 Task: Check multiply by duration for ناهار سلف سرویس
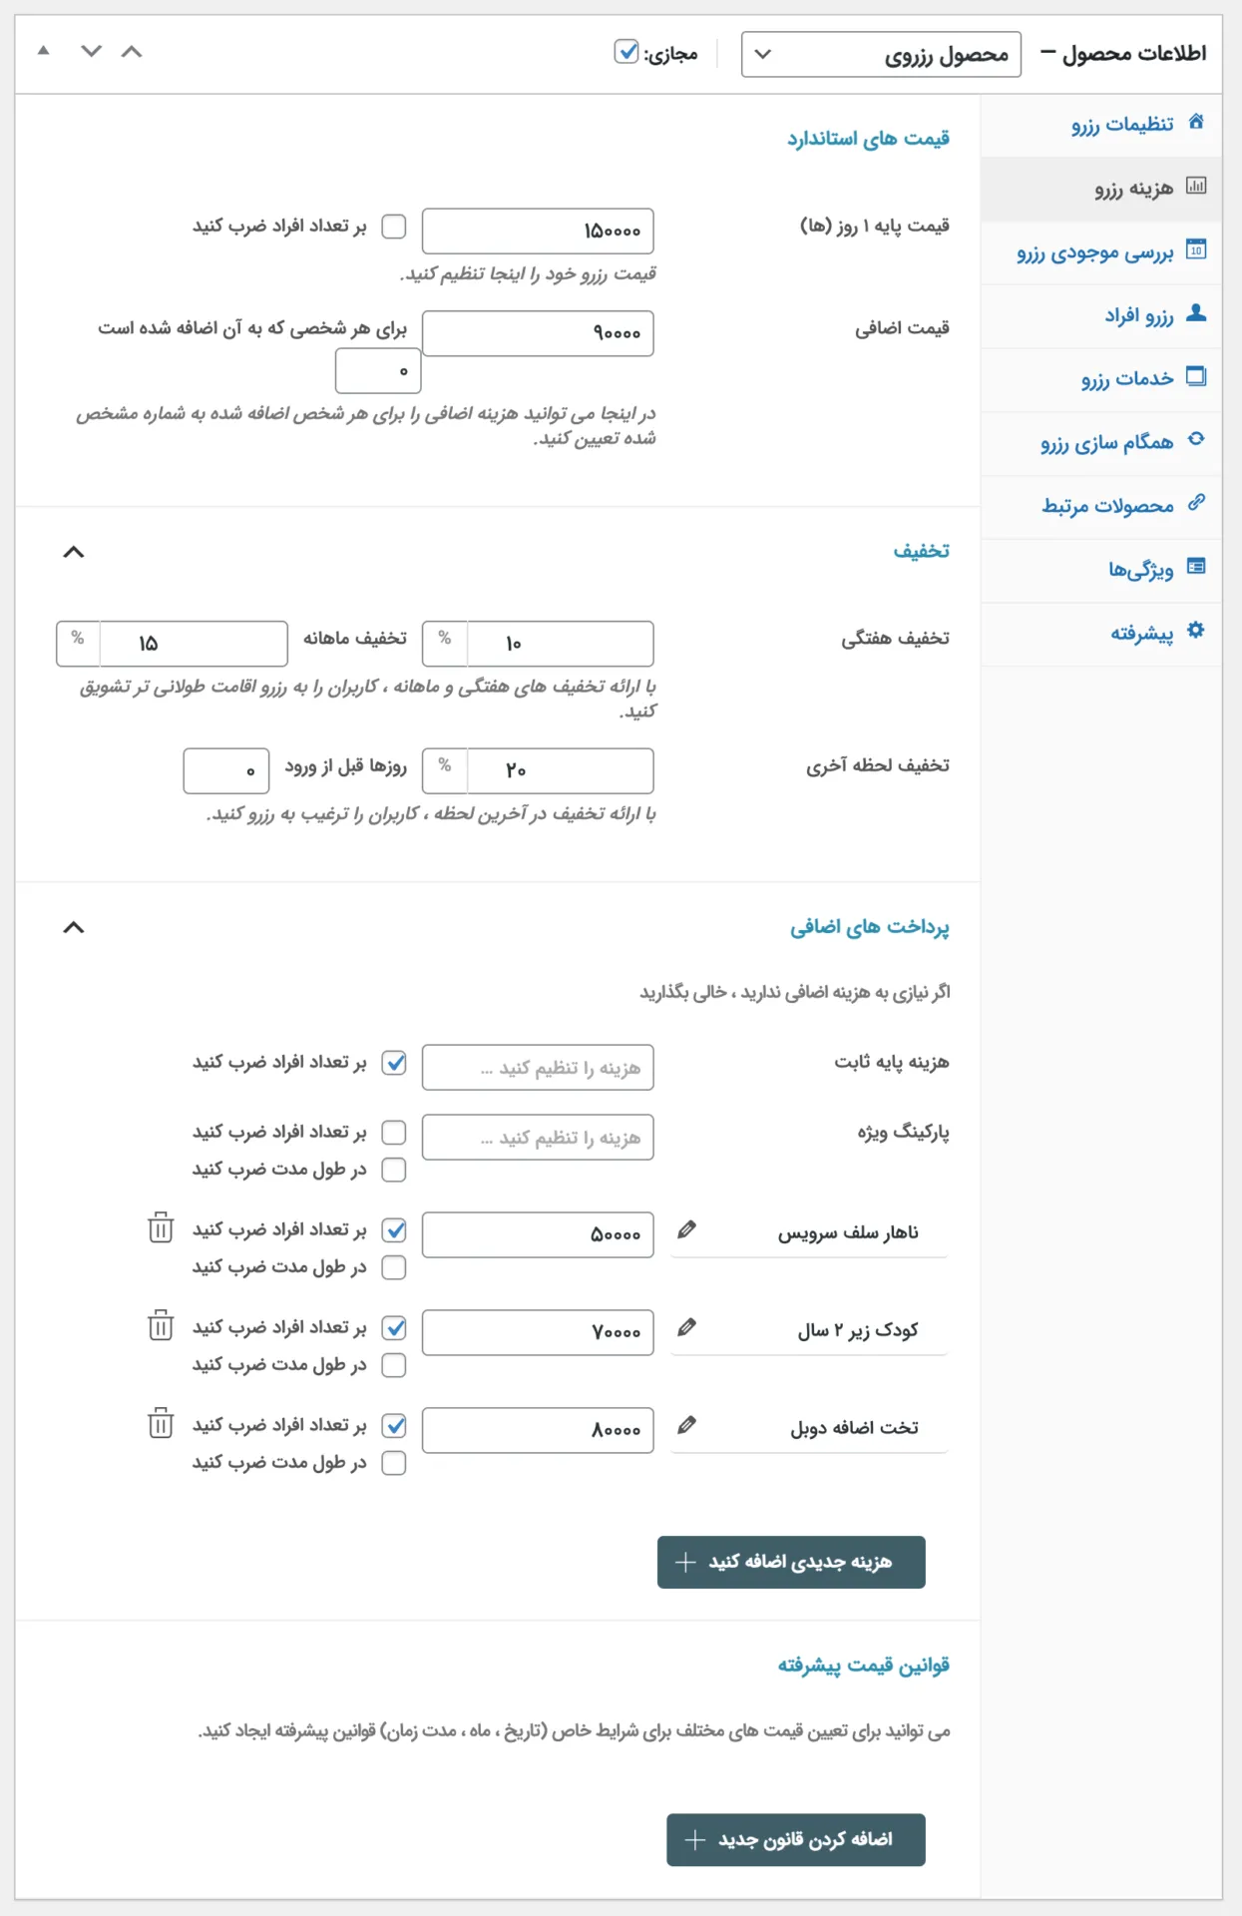[x=394, y=1267]
